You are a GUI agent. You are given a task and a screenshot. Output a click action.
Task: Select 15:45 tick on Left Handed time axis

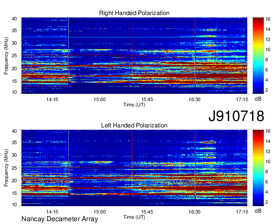click(x=147, y=211)
